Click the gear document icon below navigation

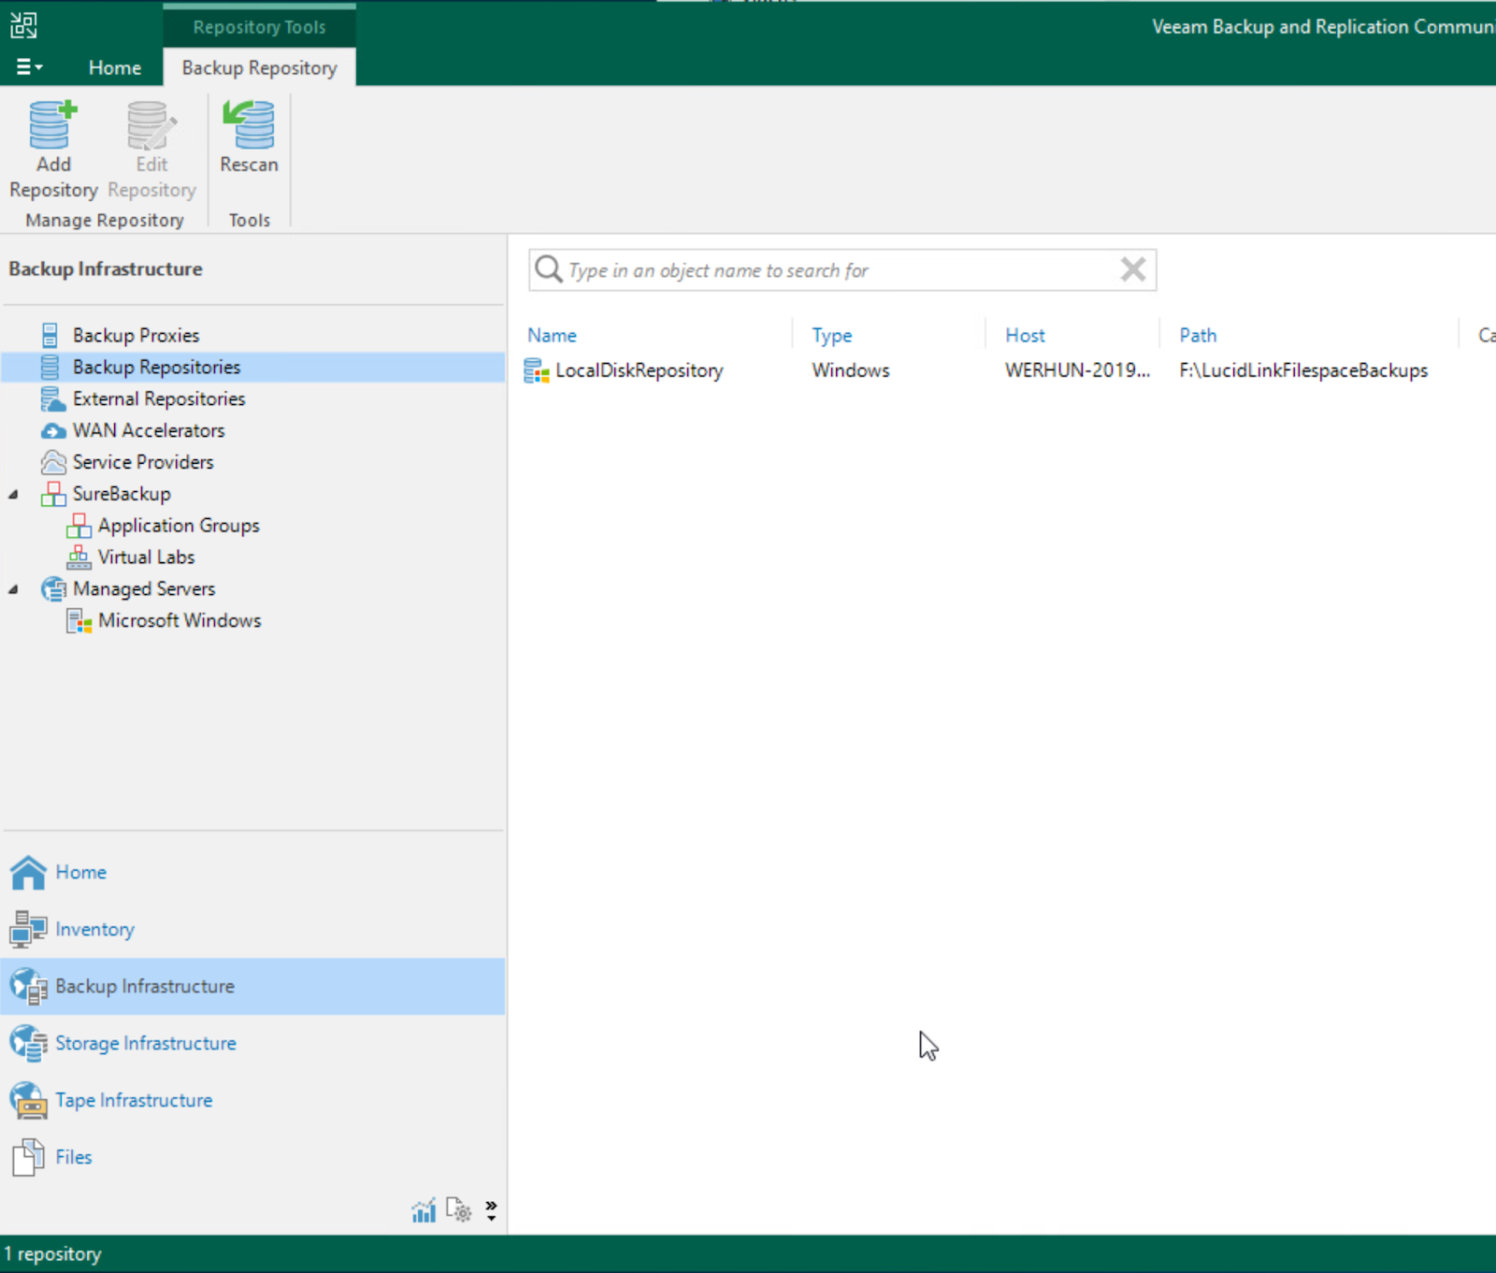458,1210
